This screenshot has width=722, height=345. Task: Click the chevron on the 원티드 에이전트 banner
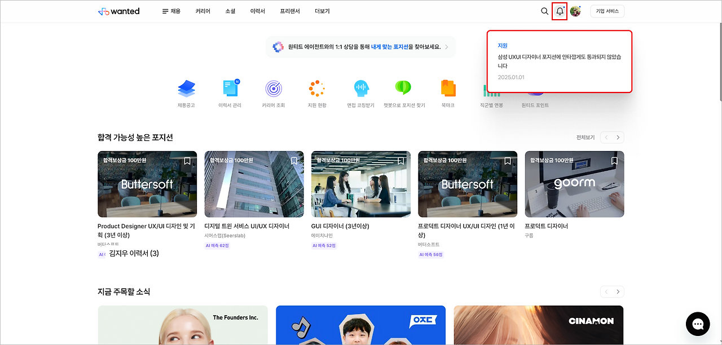(447, 47)
